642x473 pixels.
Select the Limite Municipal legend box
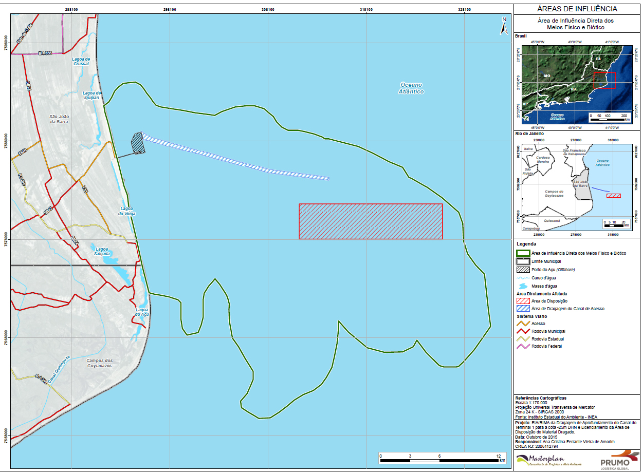coord(523,261)
